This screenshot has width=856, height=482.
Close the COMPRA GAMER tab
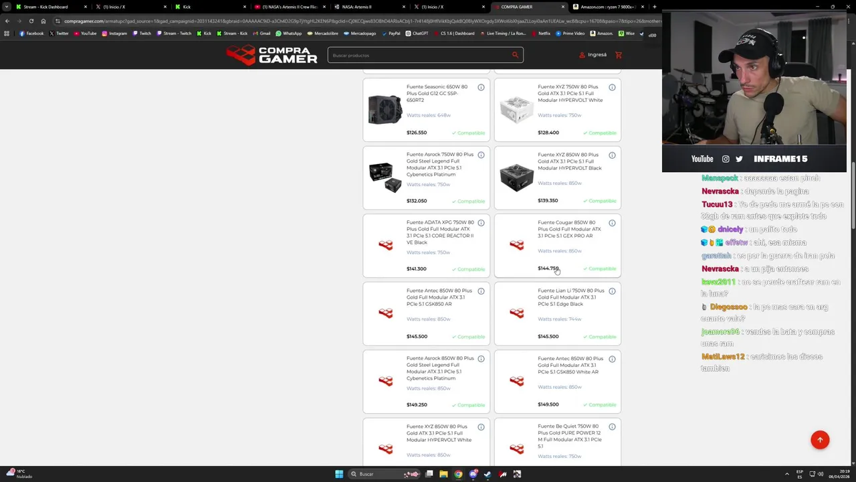pos(563,7)
